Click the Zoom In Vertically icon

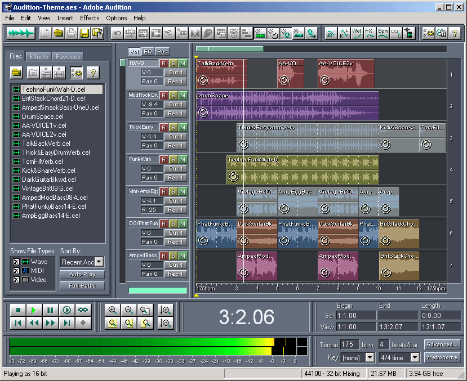[165, 310]
